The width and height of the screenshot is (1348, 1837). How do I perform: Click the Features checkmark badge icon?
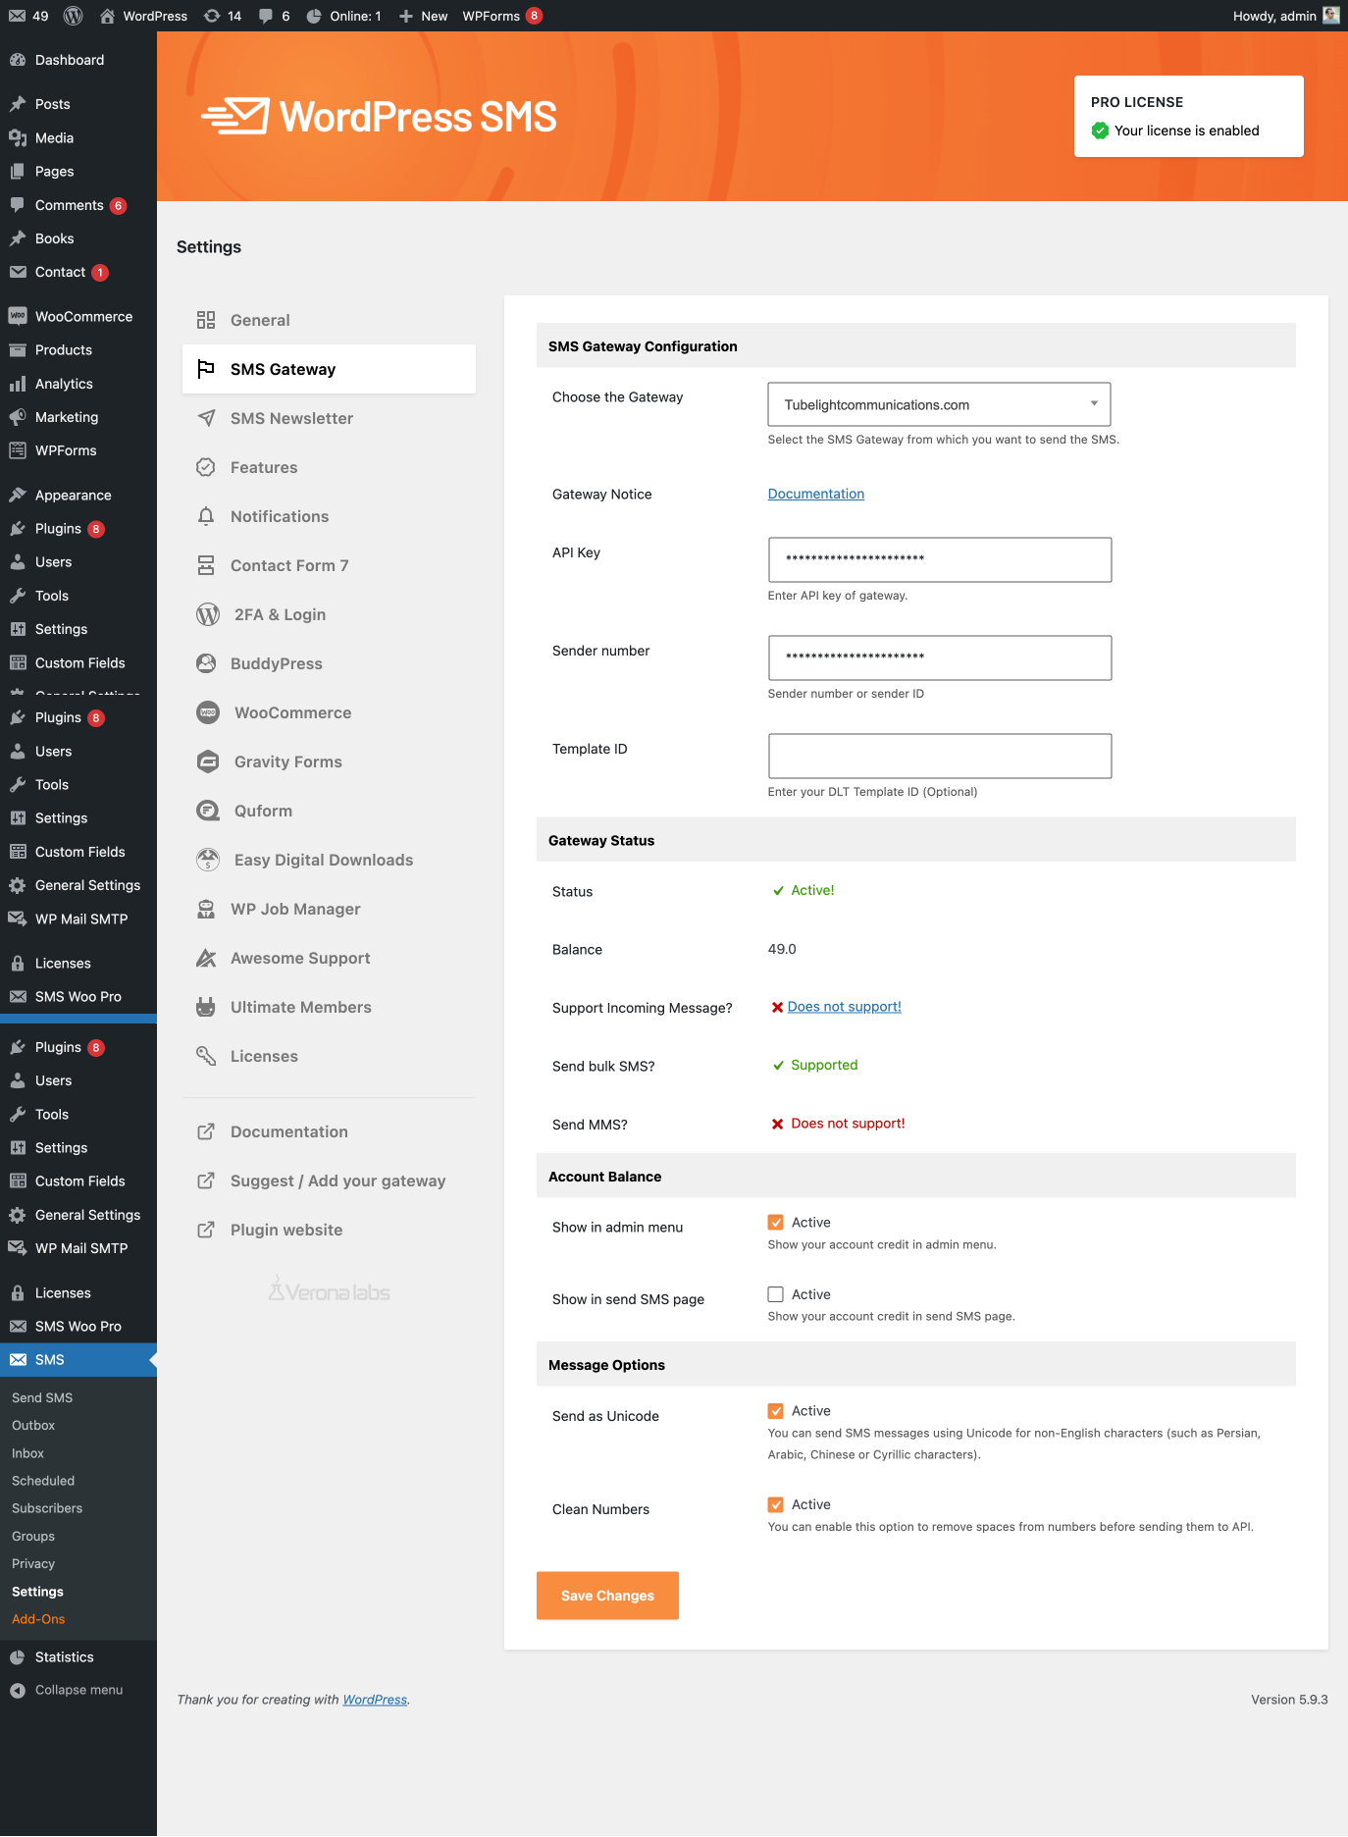click(x=206, y=467)
